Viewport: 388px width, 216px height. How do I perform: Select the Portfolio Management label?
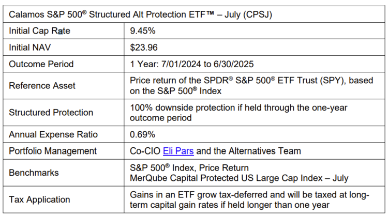click(53, 151)
